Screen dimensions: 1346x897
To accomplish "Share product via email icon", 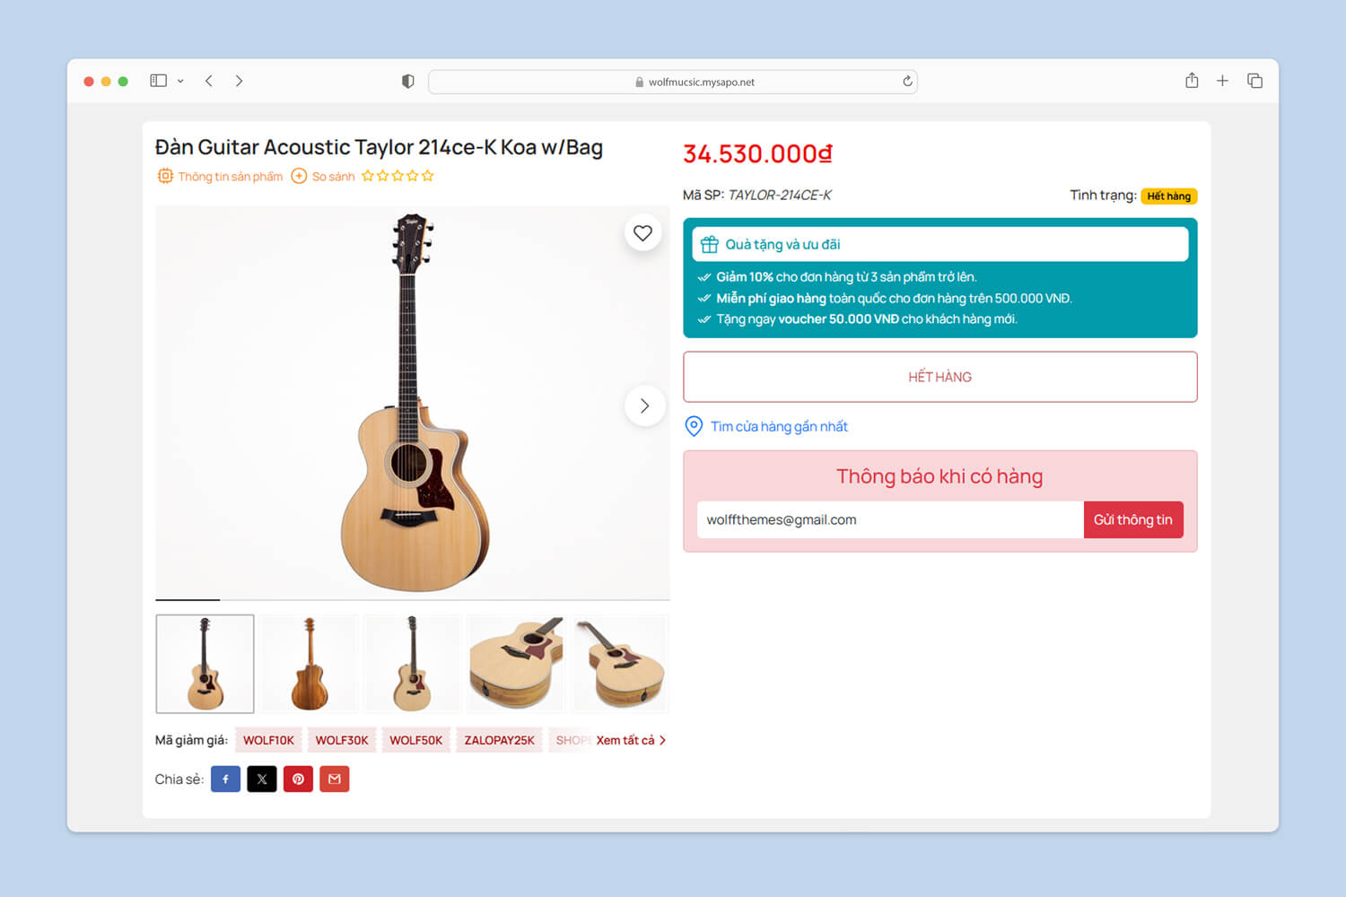I will point(334,779).
